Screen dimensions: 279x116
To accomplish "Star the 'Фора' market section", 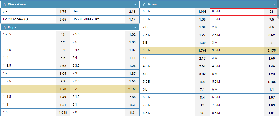I will (5, 27).
